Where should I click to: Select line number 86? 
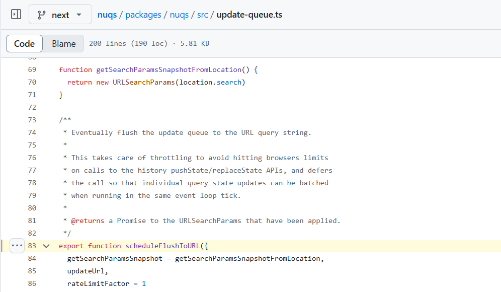click(32, 283)
